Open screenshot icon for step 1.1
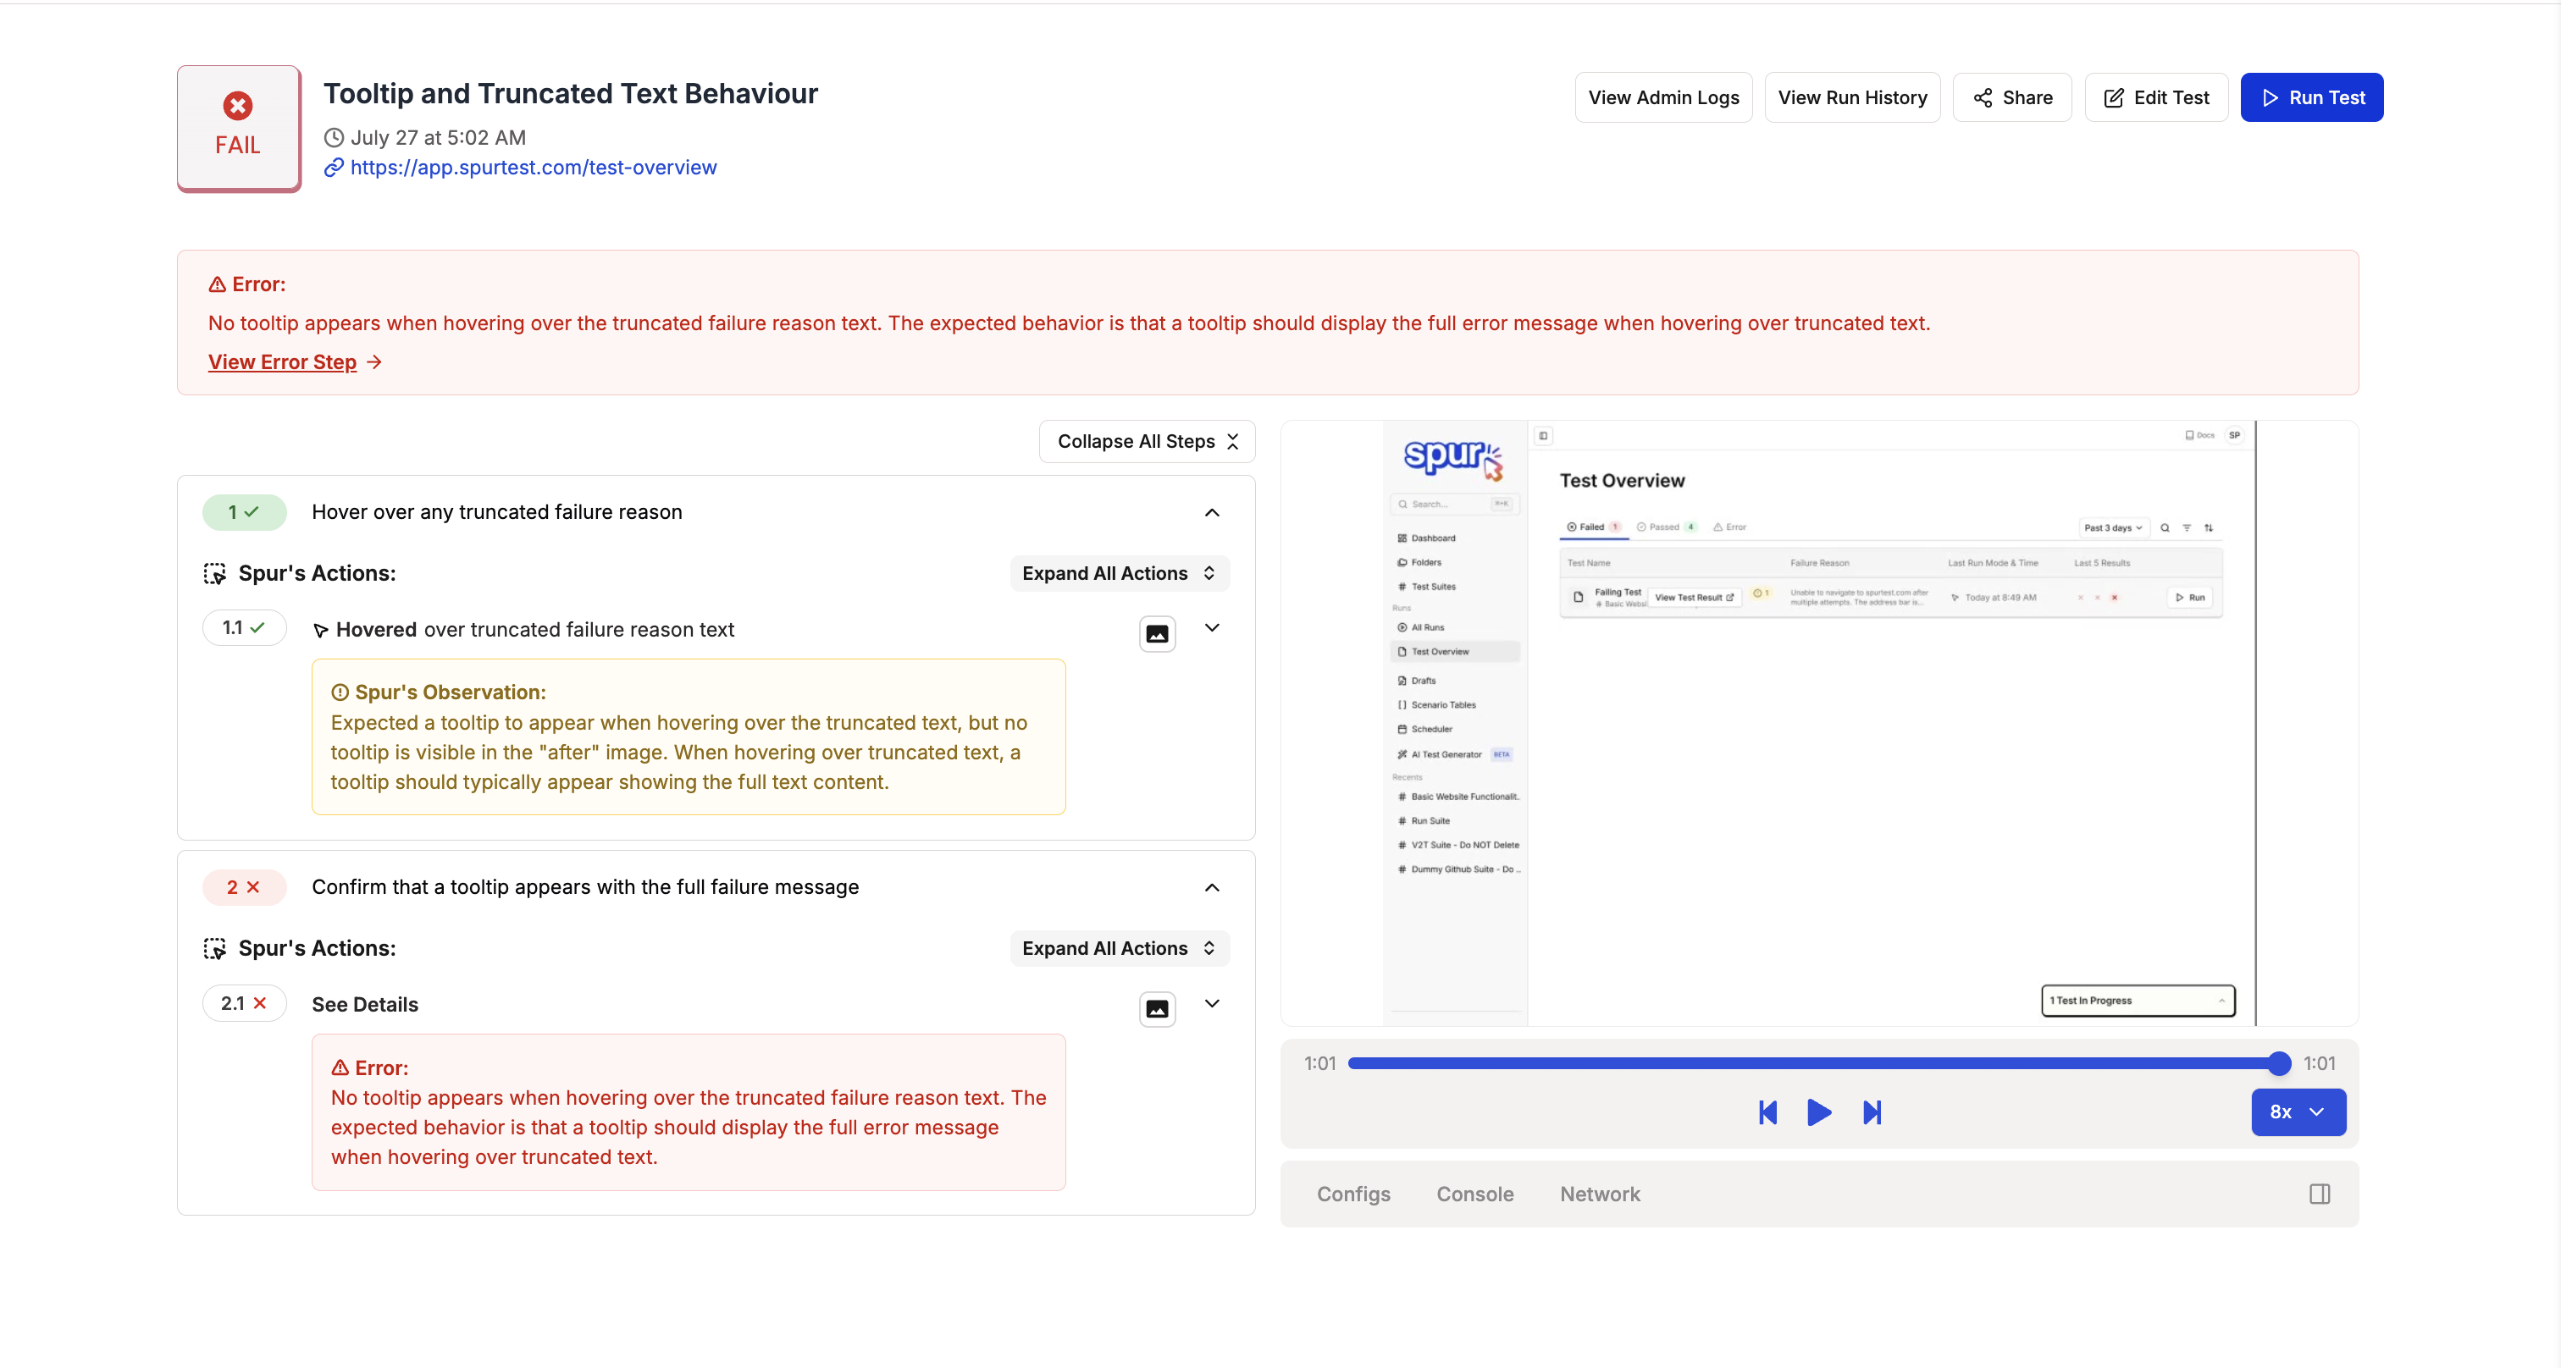The height and width of the screenshot is (1368, 2561). (1156, 633)
